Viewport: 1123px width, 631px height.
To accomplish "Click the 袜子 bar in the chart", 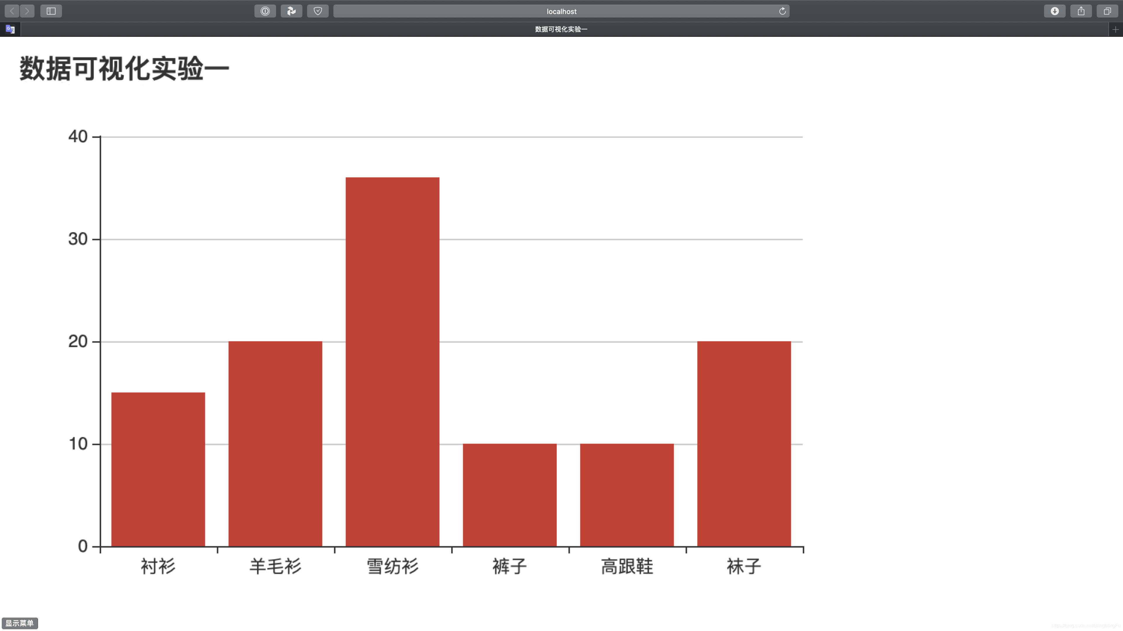I will 744,444.
